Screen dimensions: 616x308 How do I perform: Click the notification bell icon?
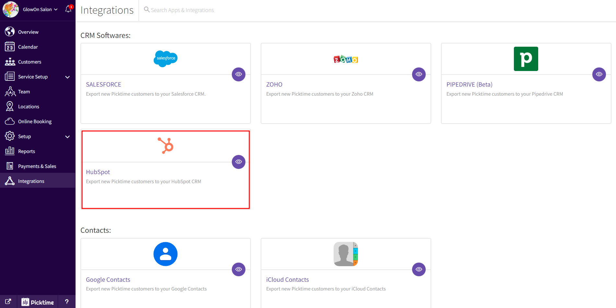point(68,9)
